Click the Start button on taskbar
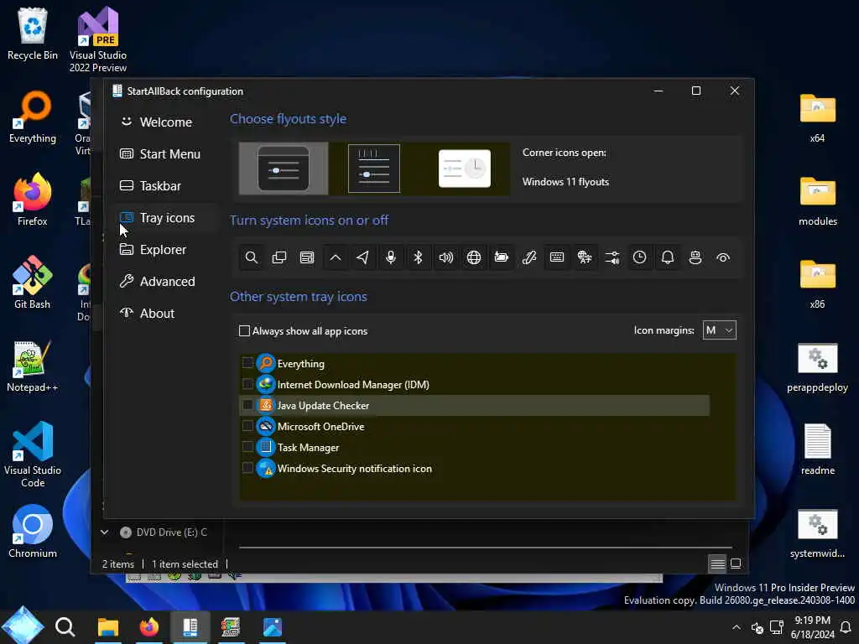The height and width of the screenshot is (644, 859). click(x=23, y=627)
